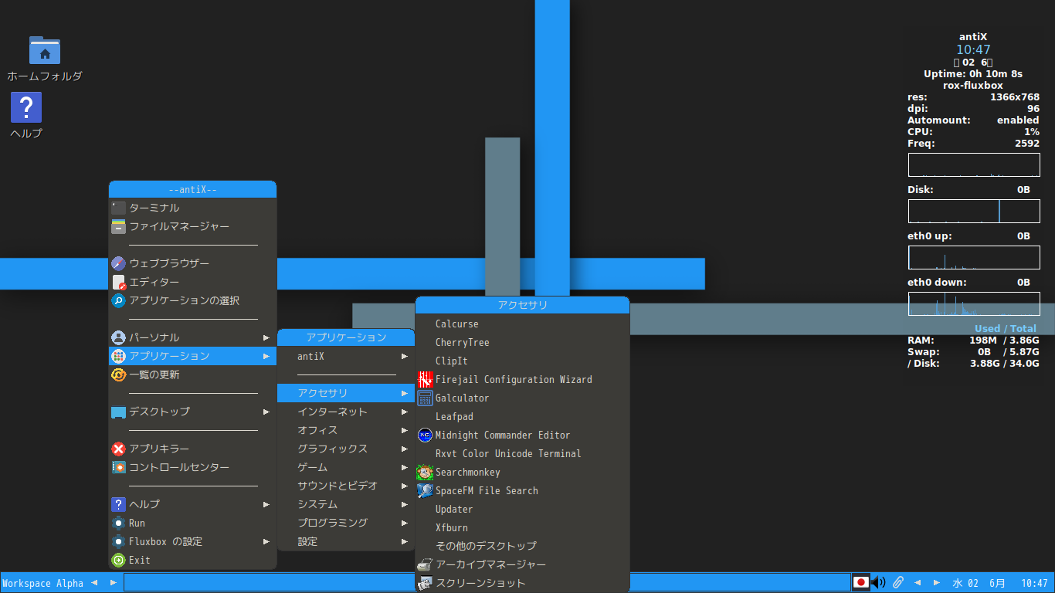Click the ウェブブラウザー browser icon
Viewport: 1055px width, 593px height.
[118, 263]
